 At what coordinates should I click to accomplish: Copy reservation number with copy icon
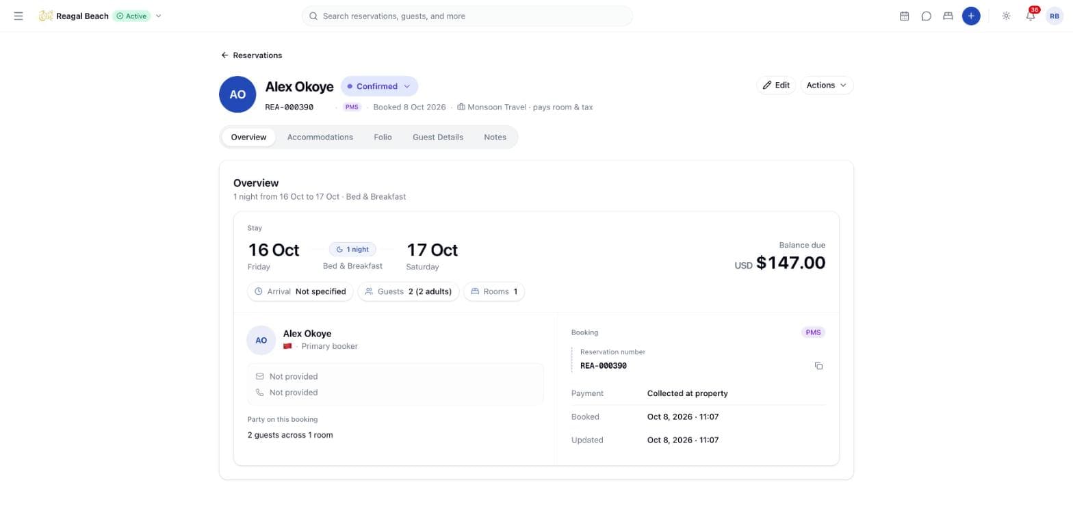click(818, 366)
